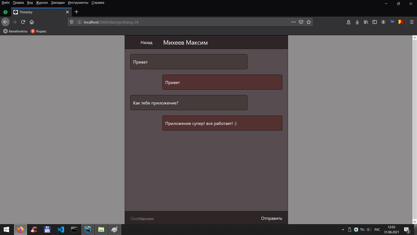Bookmark this page with the star icon

pos(309,22)
